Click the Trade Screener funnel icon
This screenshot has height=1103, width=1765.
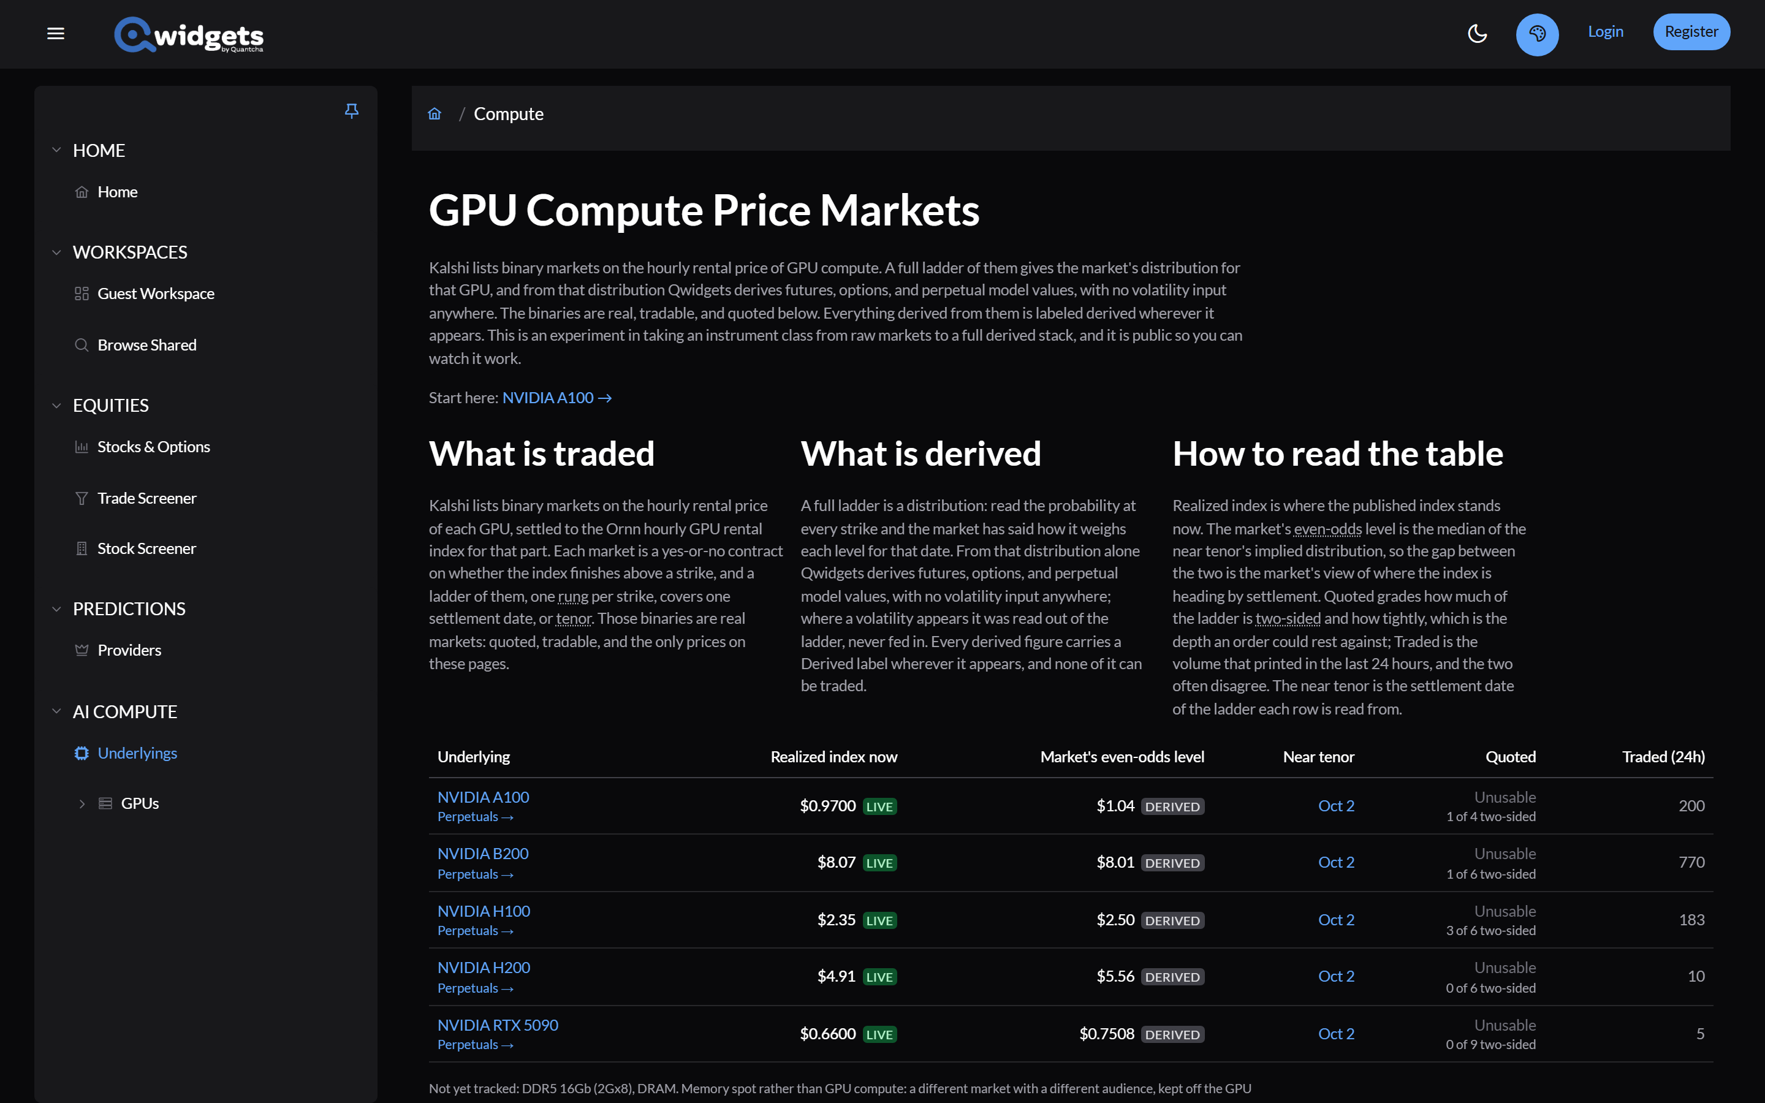click(x=82, y=498)
